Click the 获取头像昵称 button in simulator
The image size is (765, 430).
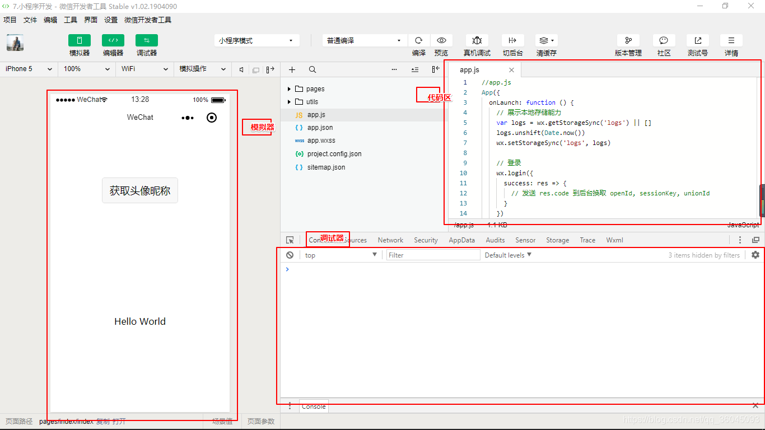tap(140, 191)
